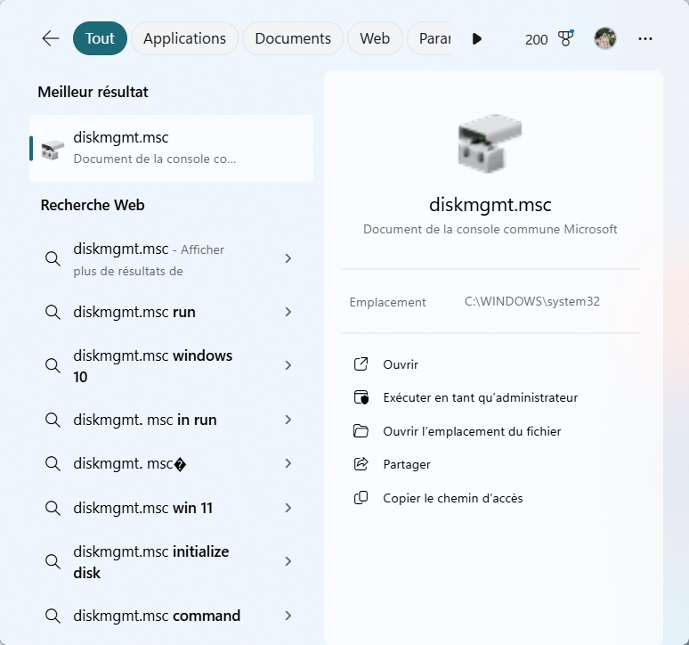This screenshot has width=689, height=645.
Task: Click search icon beside diskmgmt.msc windows 10
Action: point(53,365)
